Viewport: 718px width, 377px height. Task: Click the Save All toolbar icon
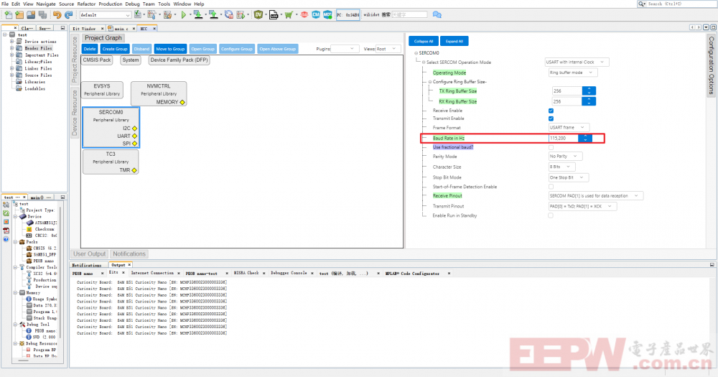pos(42,14)
